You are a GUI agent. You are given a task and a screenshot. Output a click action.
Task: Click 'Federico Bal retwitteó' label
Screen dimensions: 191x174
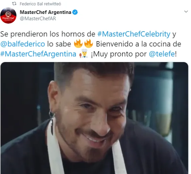click(40, 4)
